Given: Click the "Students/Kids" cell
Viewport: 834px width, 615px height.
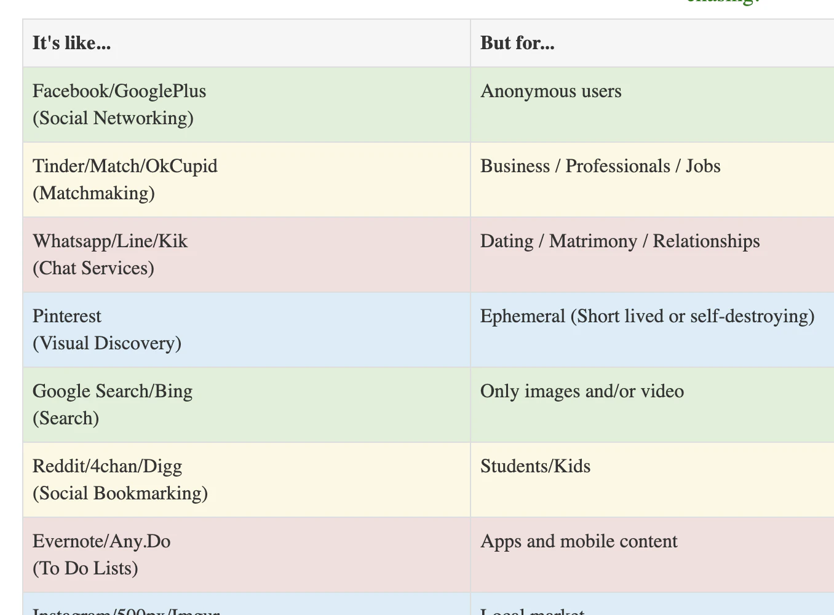Looking at the screenshot, I should [652, 480].
